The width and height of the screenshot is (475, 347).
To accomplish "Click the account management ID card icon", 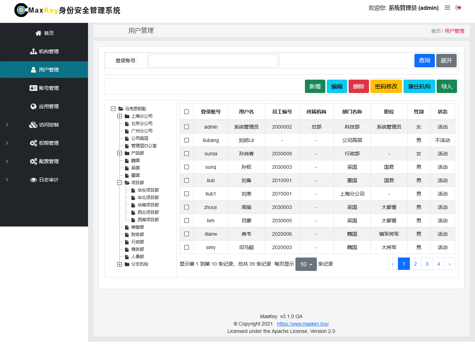I will point(33,88).
